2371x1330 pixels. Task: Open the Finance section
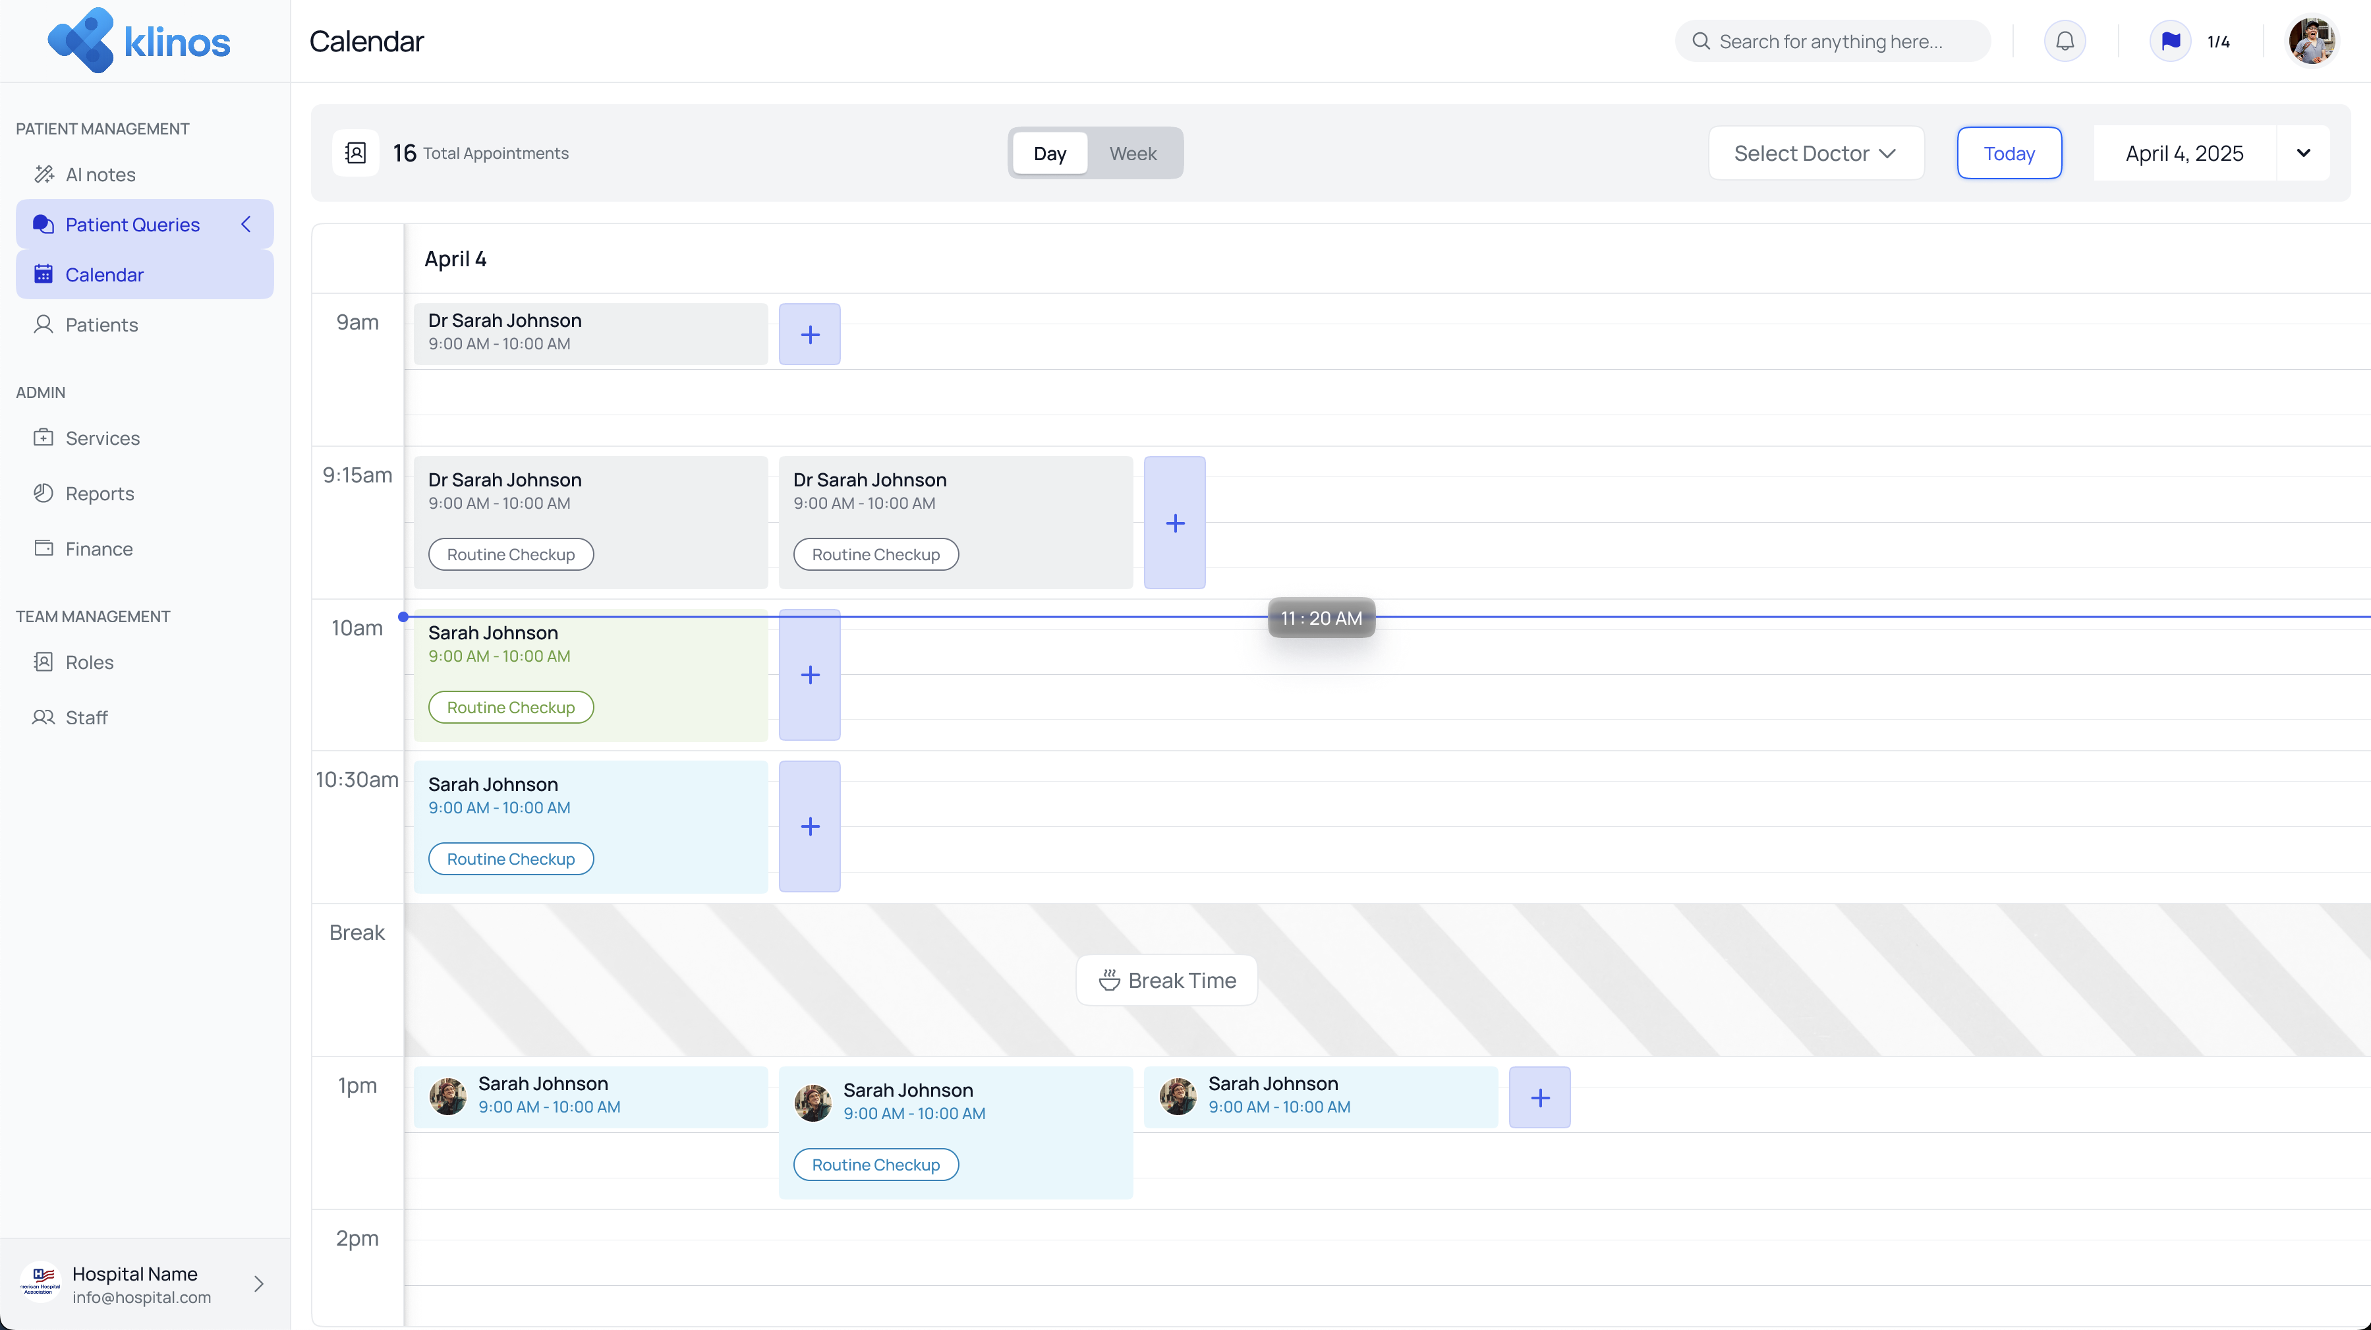(98, 548)
